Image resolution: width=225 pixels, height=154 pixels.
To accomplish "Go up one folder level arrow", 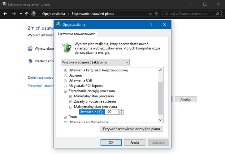I will 27,14.
